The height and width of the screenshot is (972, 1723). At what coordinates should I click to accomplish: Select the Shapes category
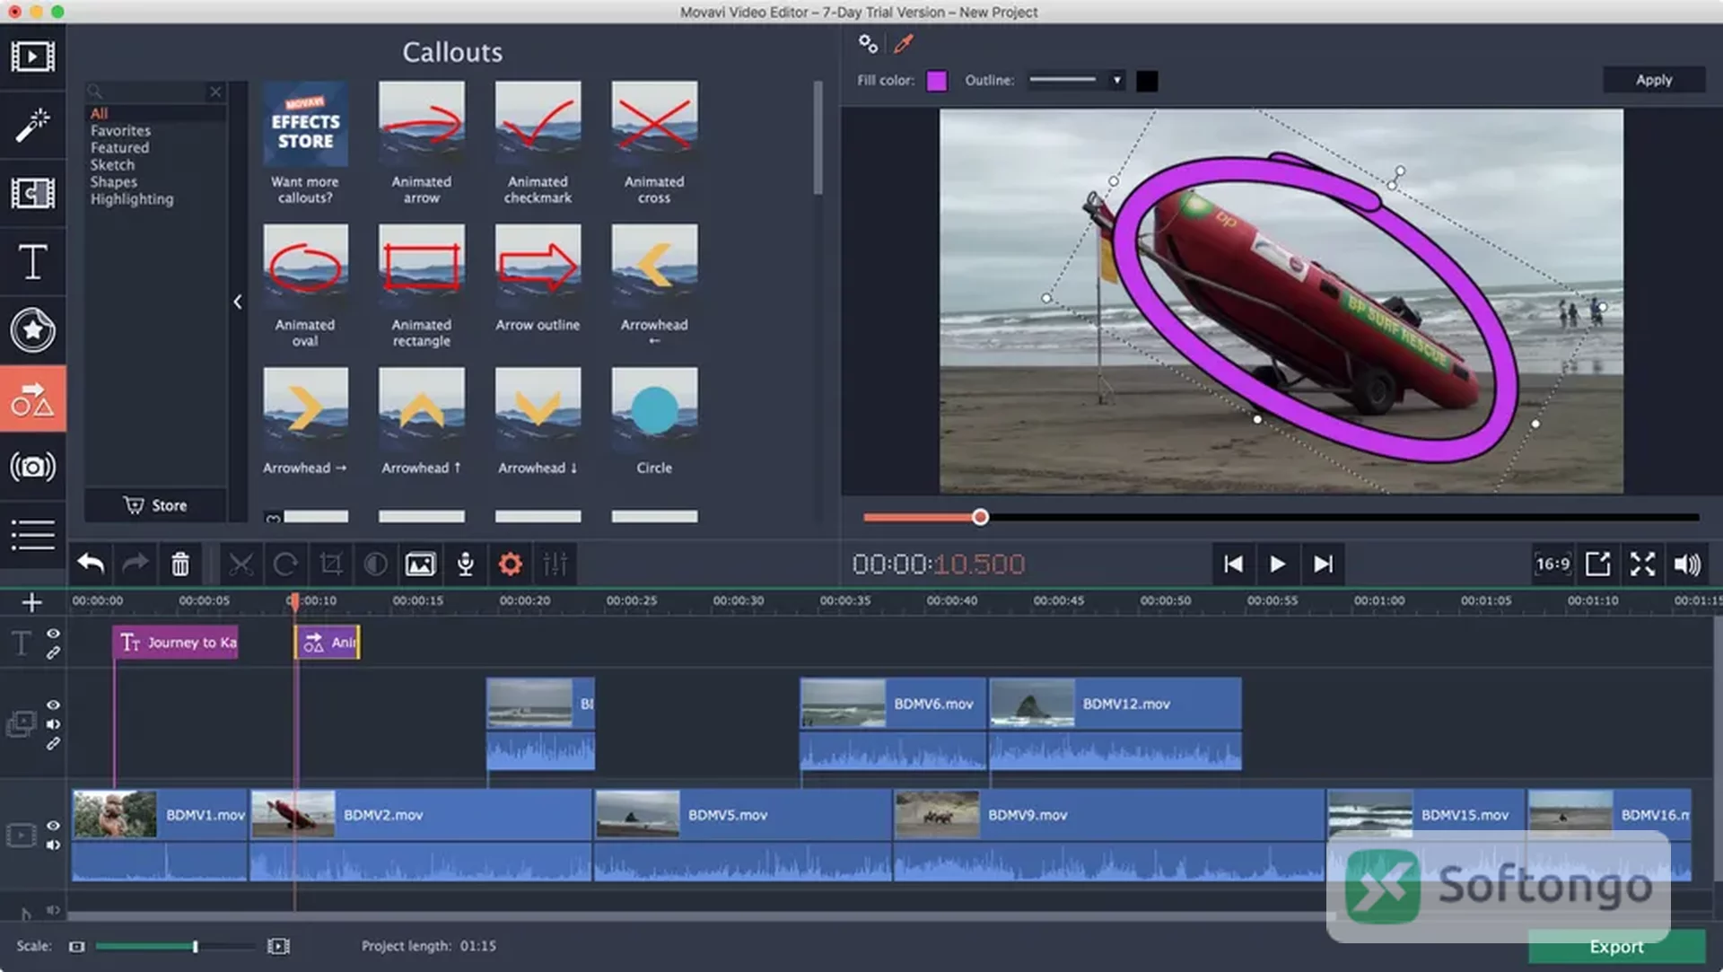coord(114,182)
